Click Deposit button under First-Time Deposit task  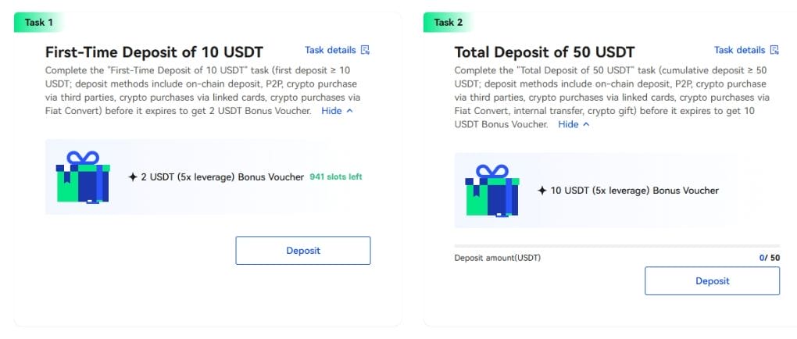(303, 251)
